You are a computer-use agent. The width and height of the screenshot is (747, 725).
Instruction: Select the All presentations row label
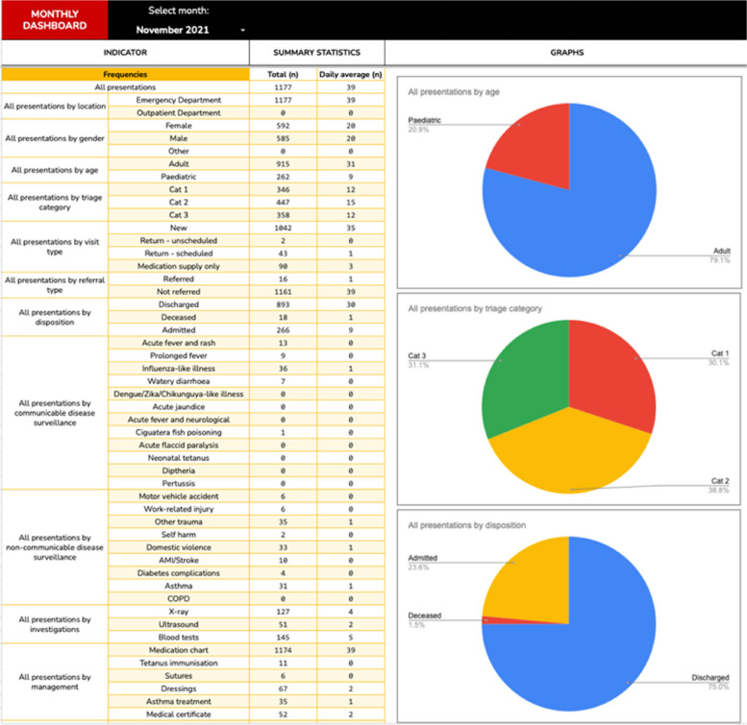tap(125, 87)
